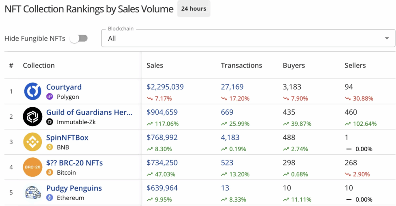The width and height of the screenshot is (396, 206).
Task: Click the Courtyard collection logo
Action: [32, 91]
